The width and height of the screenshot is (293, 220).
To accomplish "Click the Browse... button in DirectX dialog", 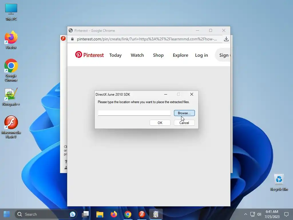I will 184,113.
